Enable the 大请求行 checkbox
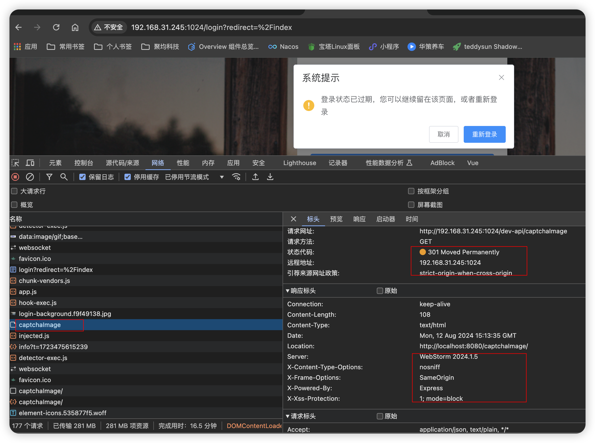Image resolution: width=595 pixels, height=443 pixels. [14, 191]
